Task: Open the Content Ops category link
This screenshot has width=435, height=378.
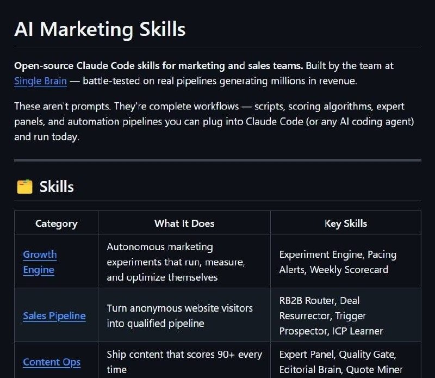Action: tap(52, 362)
